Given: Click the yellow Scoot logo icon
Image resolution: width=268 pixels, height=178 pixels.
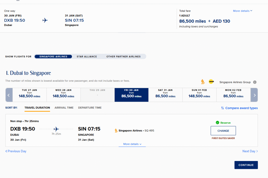Looking at the screenshot, I should pyautogui.click(x=211, y=82).
